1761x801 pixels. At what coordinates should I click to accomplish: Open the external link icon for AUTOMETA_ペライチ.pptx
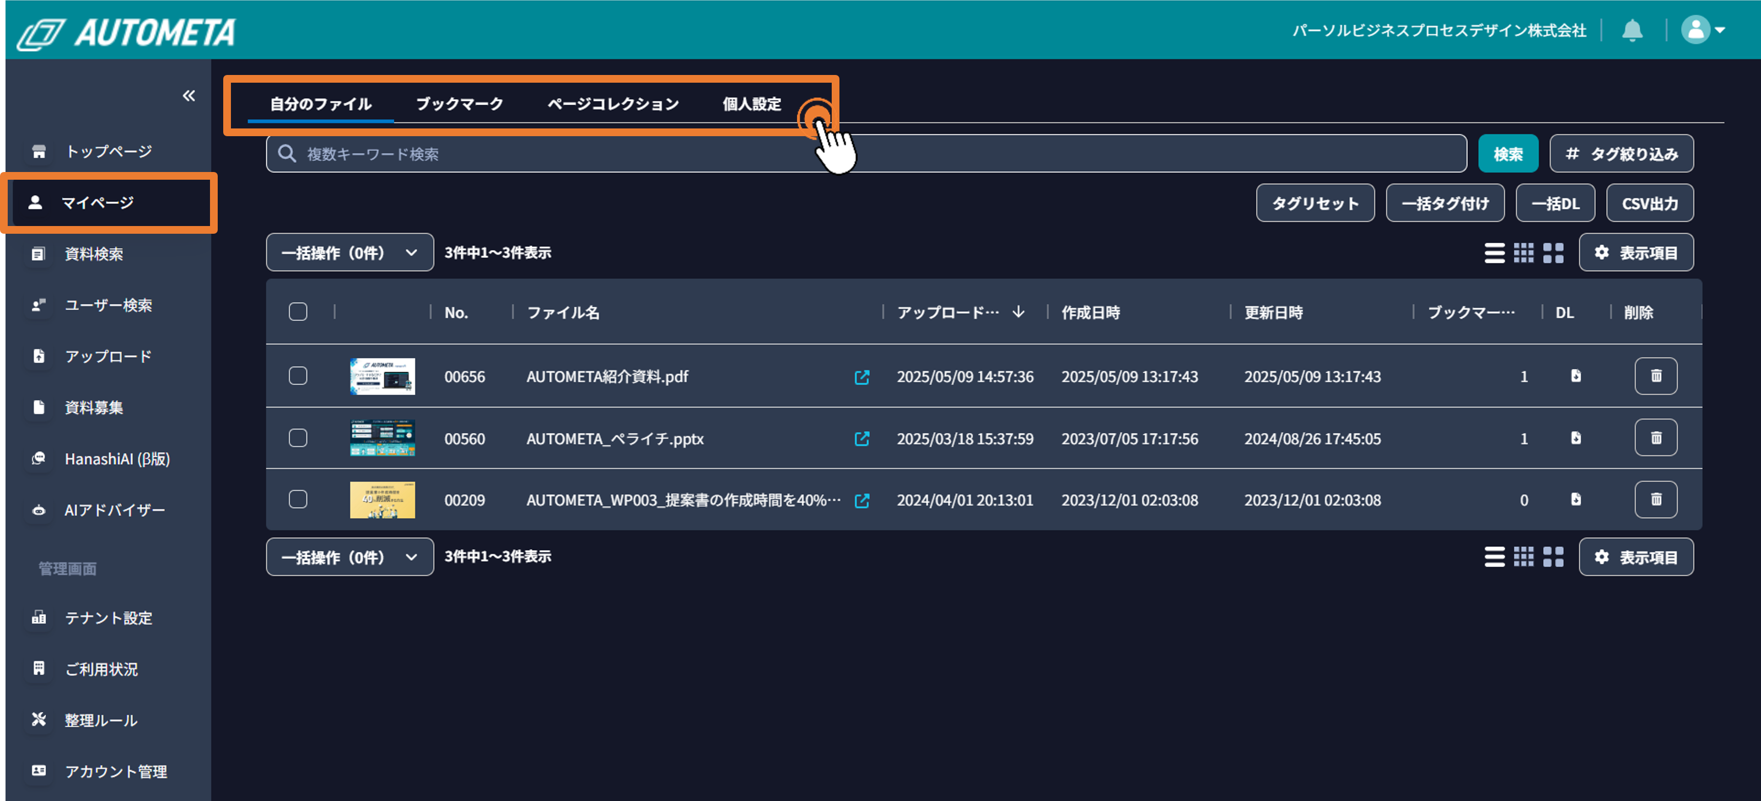click(x=862, y=438)
